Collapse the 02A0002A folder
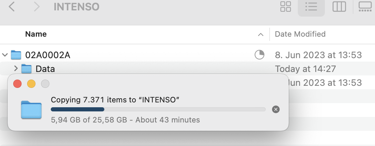Image resolution: width=375 pixels, height=146 pixels. [x=5, y=55]
